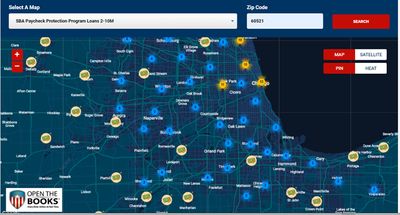Open the money marker below Aurora

115,122
